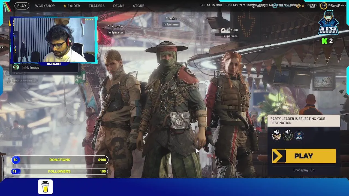Click the mail envelope icon in header
The height and width of the screenshot is (196, 349).
click(x=312, y=6)
